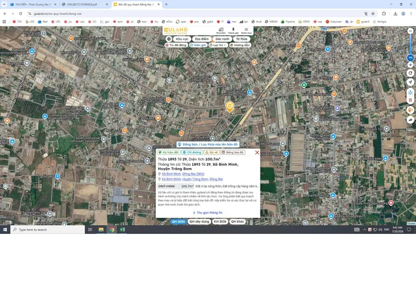
Task: Collapse info via Thu gọn thông tin
Action: click(208, 213)
